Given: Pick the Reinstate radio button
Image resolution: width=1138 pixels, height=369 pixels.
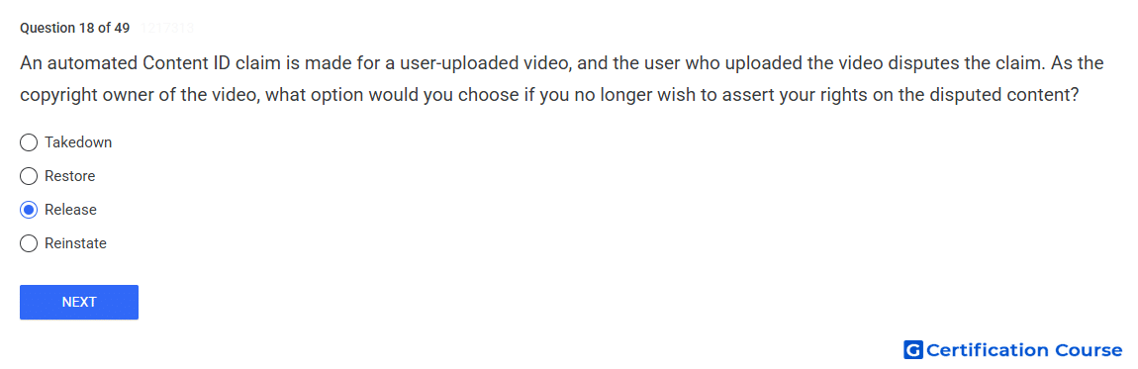Looking at the screenshot, I should [x=29, y=243].
